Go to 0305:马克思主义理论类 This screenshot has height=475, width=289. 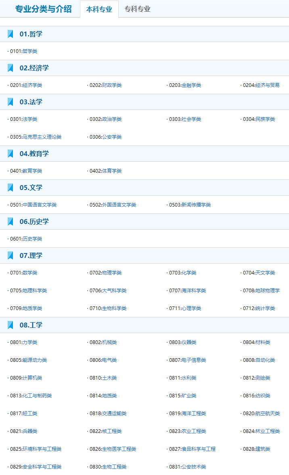(36, 137)
